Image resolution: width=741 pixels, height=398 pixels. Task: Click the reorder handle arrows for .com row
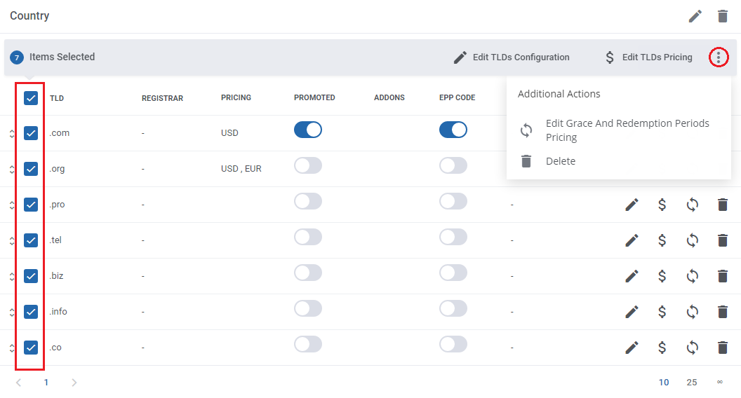coord(12,134)
